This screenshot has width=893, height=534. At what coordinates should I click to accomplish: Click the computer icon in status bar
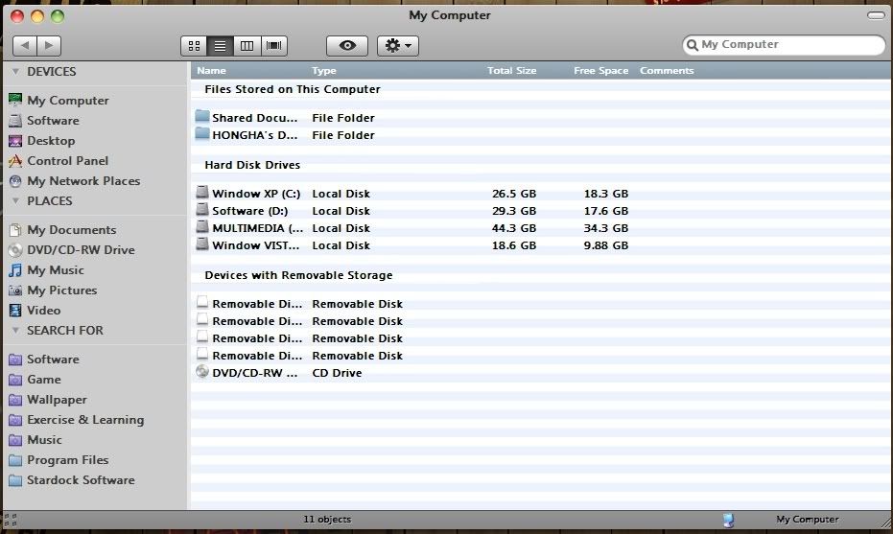[x=728, y=520]
